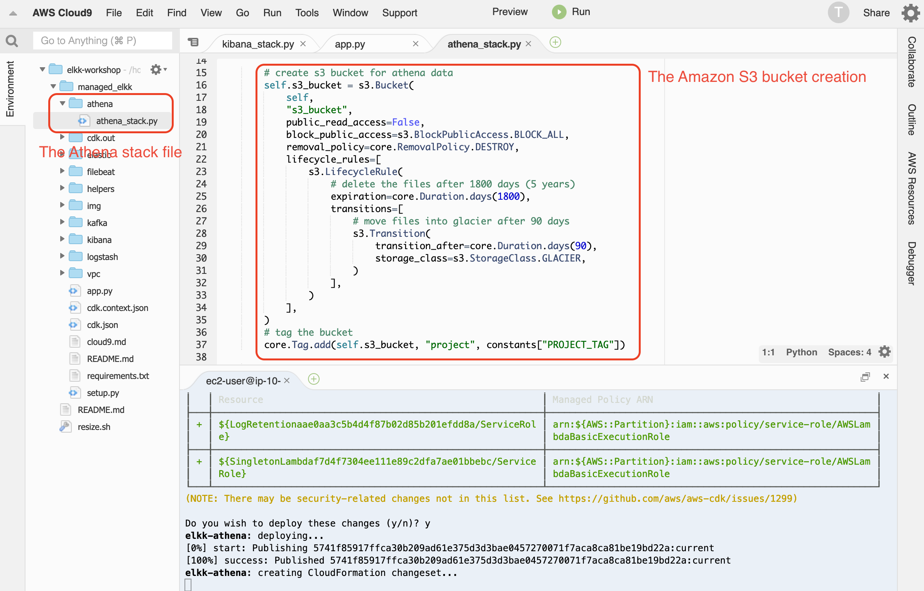
Task: Select the resize.sh file icon
Action: pos(65,426)
